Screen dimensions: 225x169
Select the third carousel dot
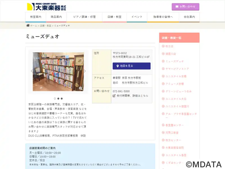coord(62,99)
